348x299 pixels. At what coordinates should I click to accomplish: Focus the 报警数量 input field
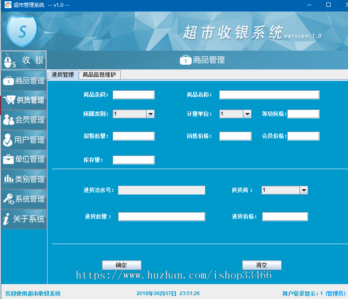pos(133,136)
